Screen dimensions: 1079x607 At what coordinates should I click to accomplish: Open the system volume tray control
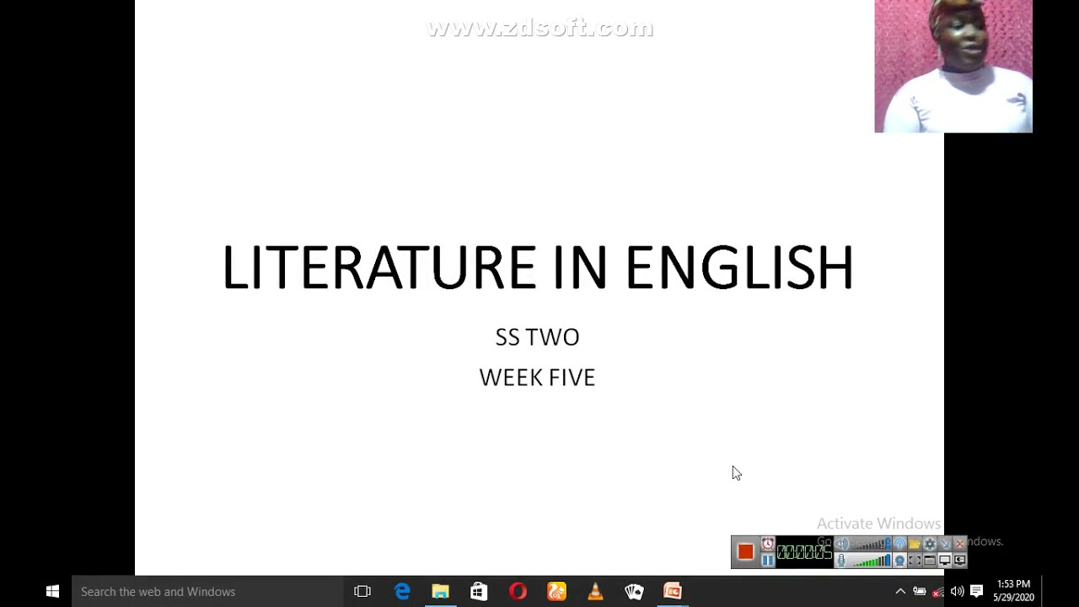tap(957, 591)
